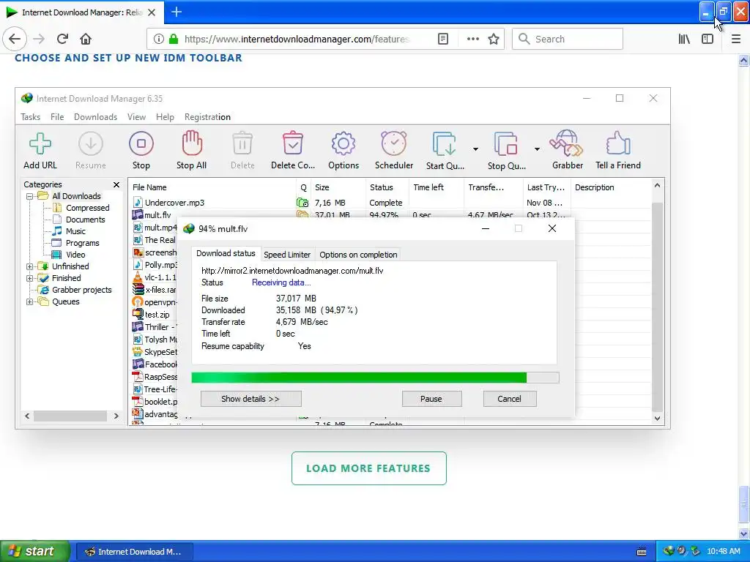Open the Scheduler clock icon
The image size is (750, 562).
(x=393, y=143)
